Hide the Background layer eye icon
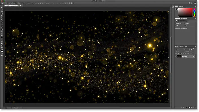199x112 pixels. (176, 56)
